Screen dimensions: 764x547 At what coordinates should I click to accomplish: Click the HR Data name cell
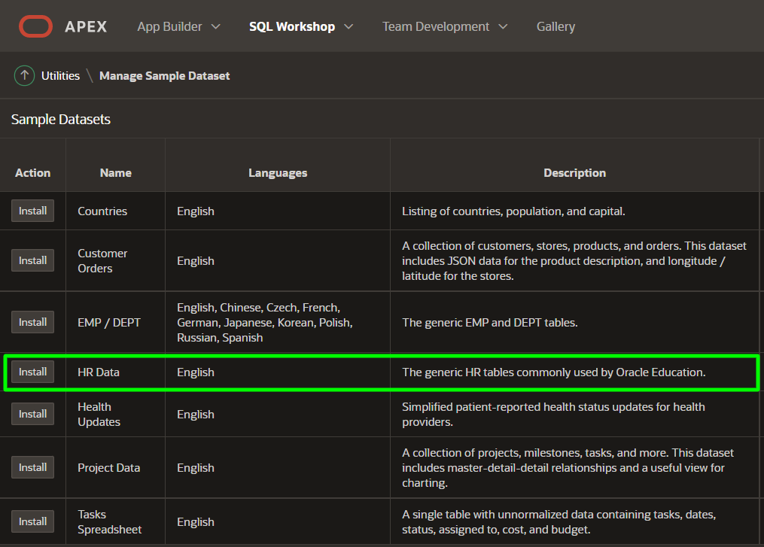click(99, 372)
